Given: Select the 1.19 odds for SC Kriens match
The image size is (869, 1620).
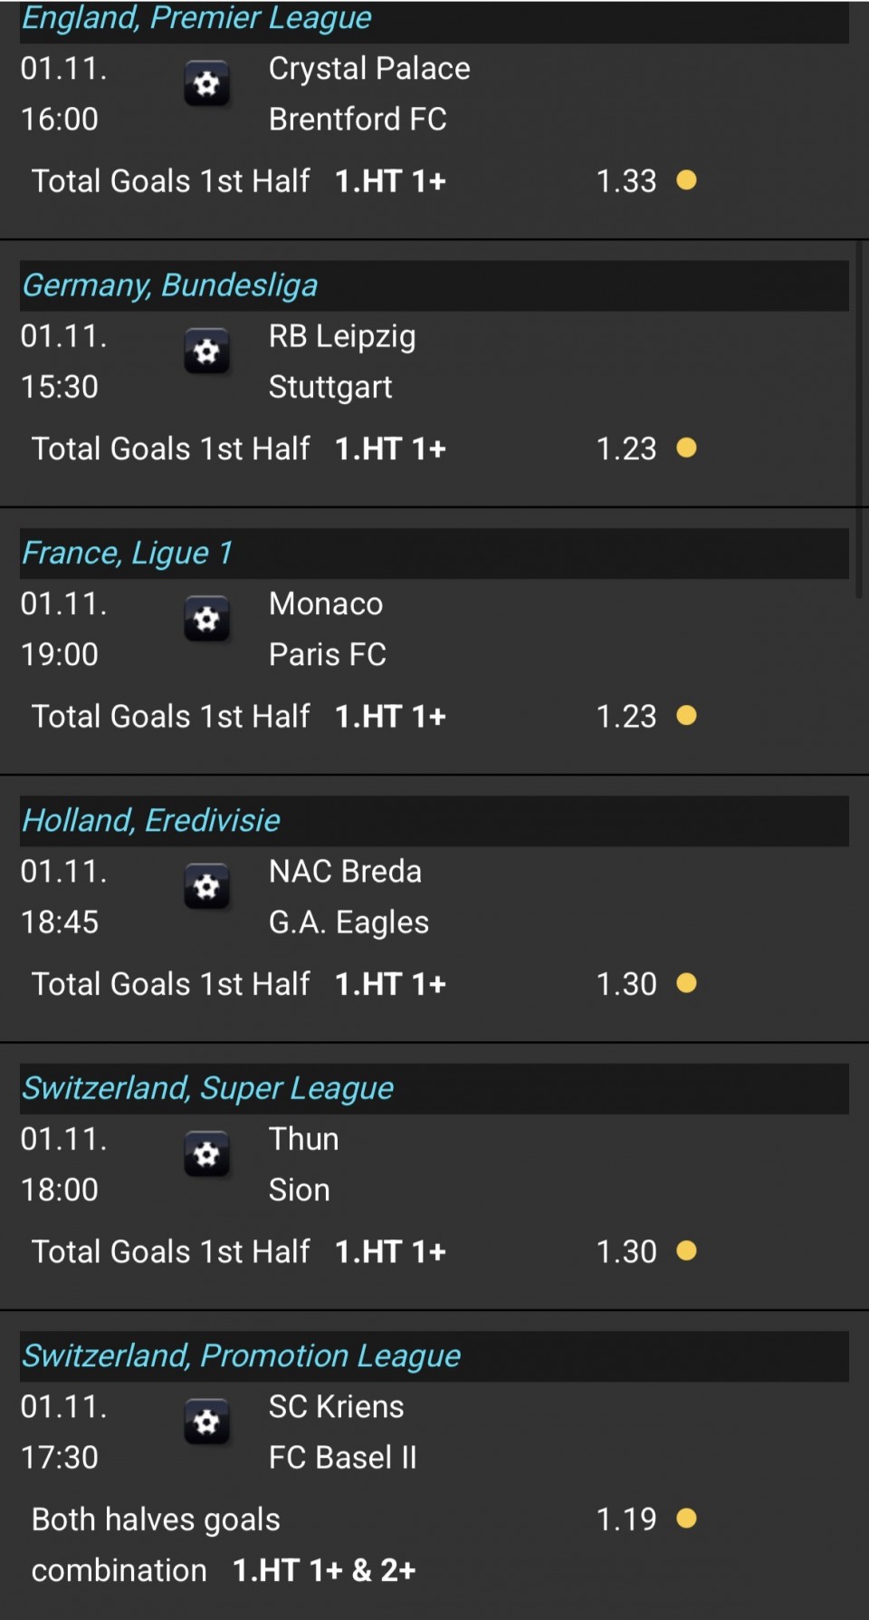Looking at the screenshot, I should 625,1519.
